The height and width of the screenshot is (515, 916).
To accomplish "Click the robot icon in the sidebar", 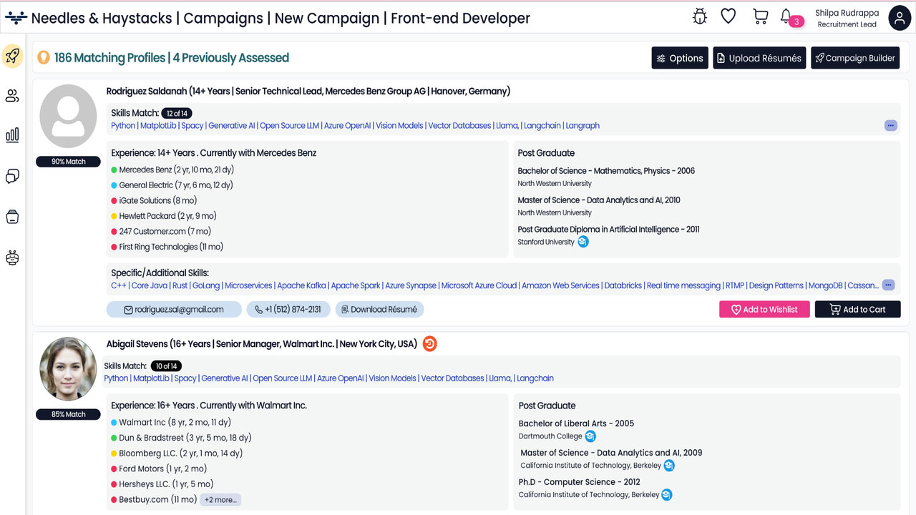I will pyautogui.click(x=12, y=258).
